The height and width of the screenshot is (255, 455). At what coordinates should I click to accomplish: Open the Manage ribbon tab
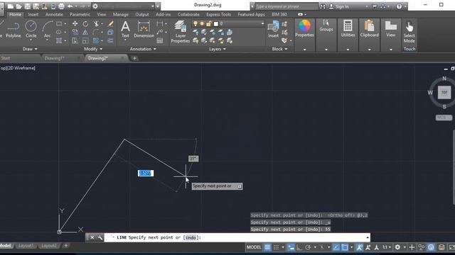[120, 14]
